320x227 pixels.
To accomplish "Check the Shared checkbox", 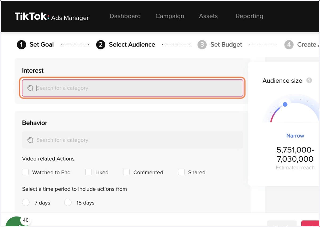I will (181, 172).
